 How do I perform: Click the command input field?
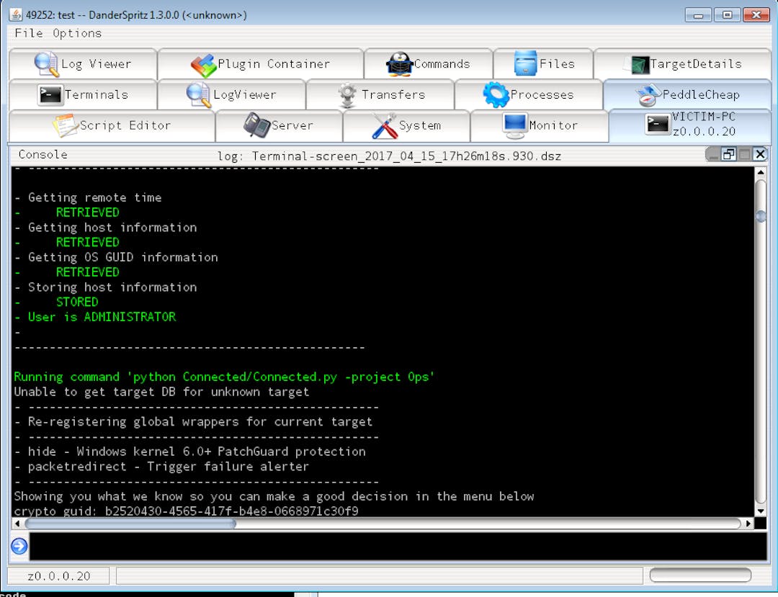pyautogui.click(x=398, y=547)
